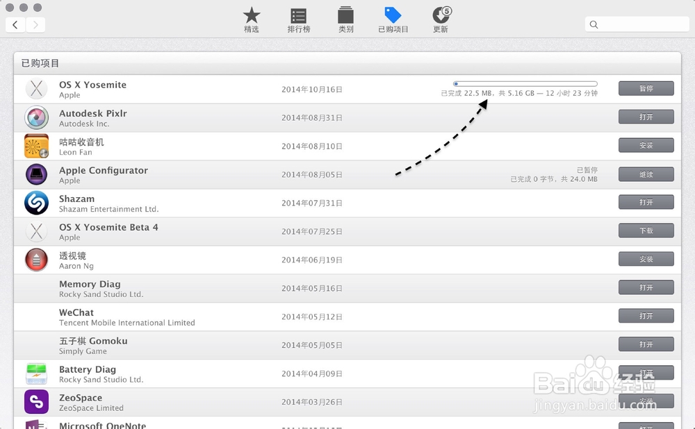
Task: Open the Top Charts (排行榜) tab
Action: pyautogui.click(x=298, y=20)
